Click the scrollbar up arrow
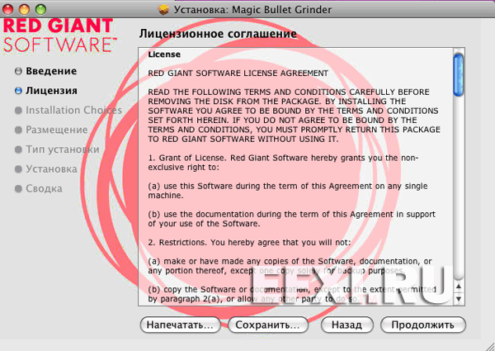495x351 pixels. [x=459, y=287]
